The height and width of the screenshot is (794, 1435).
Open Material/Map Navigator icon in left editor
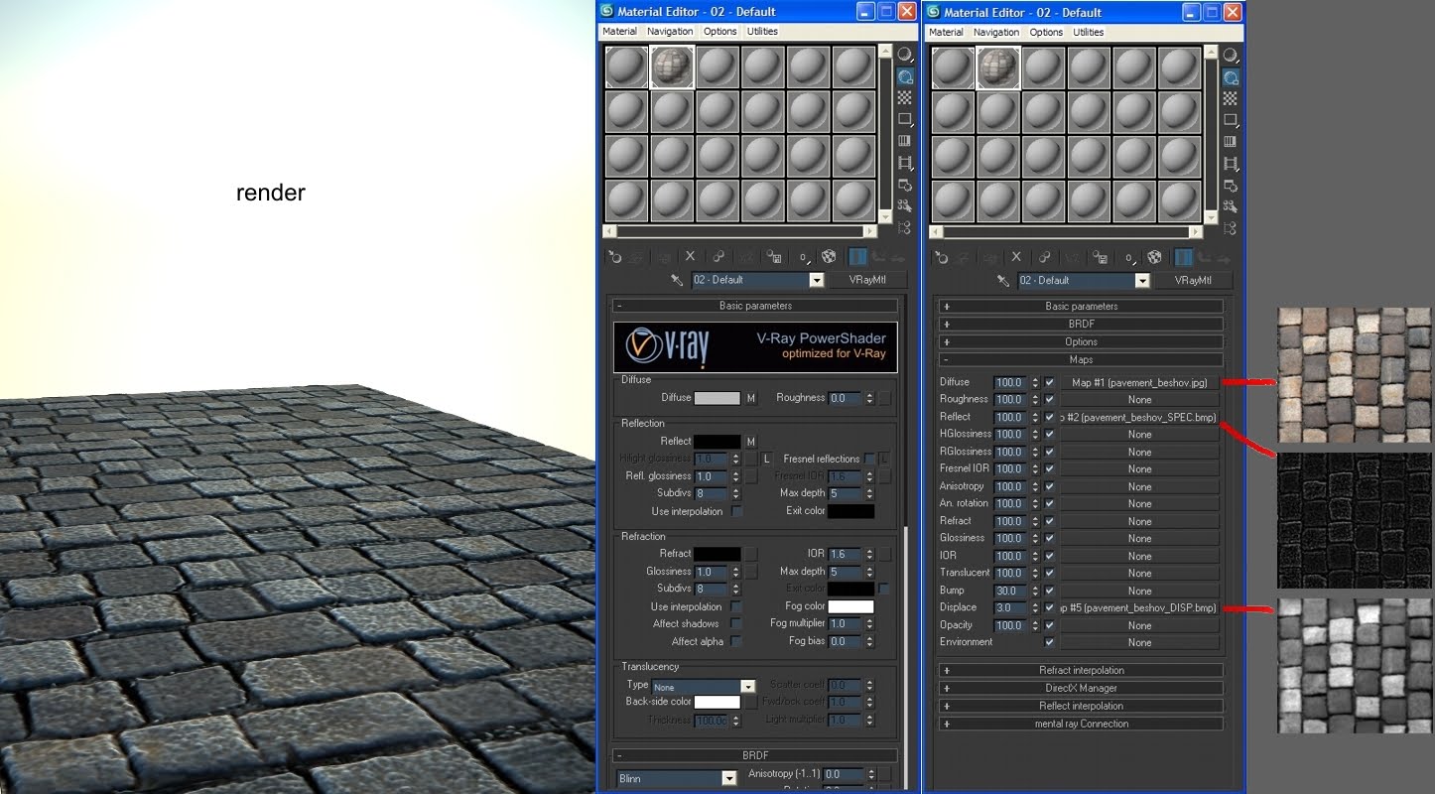click(x=905, y=227)
